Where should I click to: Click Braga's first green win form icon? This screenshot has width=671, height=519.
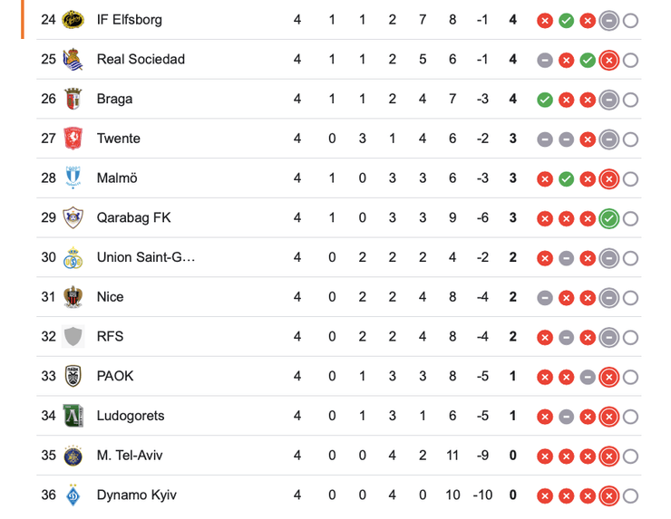tap(545, 100)
